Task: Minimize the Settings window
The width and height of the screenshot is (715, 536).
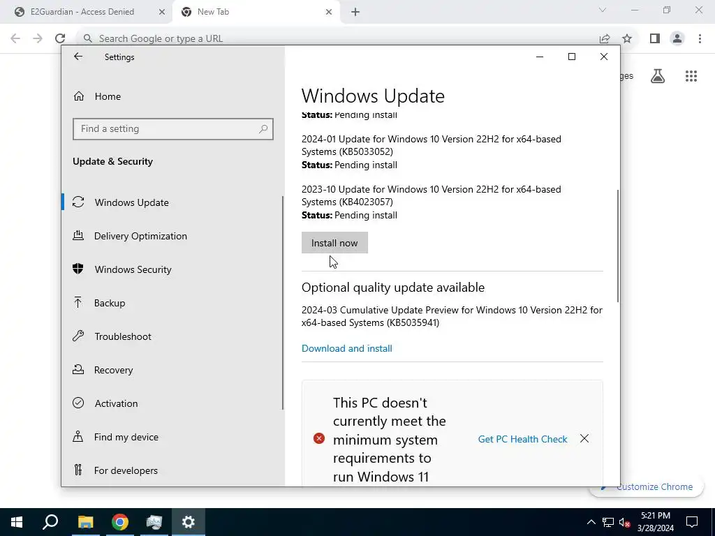Action: point(540,57)
